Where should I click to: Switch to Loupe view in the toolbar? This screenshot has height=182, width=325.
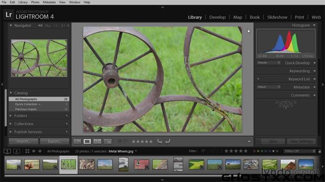tap(87, 141)
